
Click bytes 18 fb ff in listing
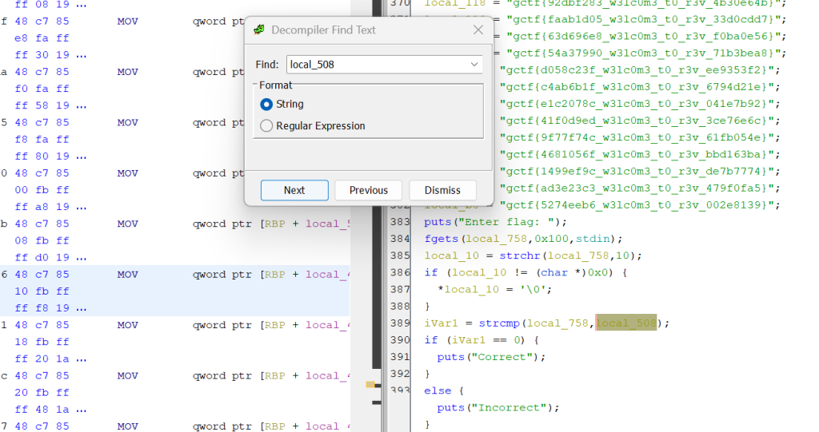point(42,342)
